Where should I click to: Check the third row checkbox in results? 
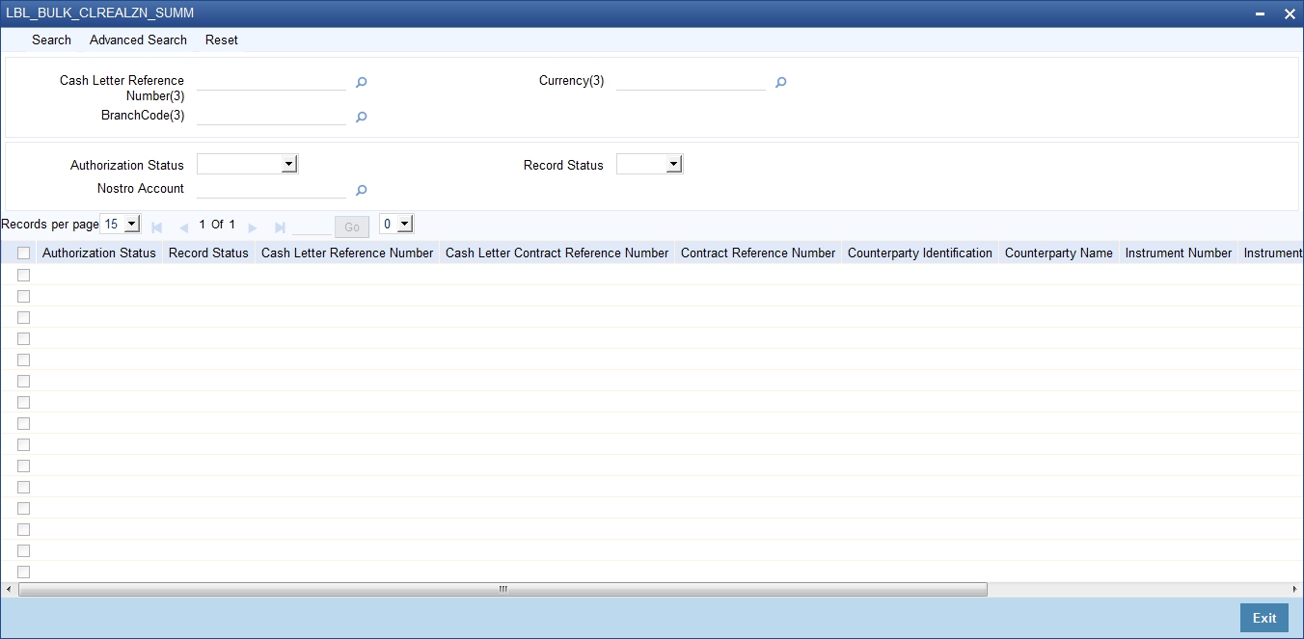[23, 317]
